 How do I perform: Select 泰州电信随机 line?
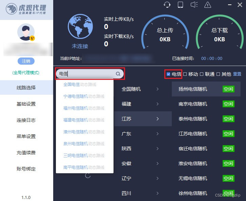point(206,119)
